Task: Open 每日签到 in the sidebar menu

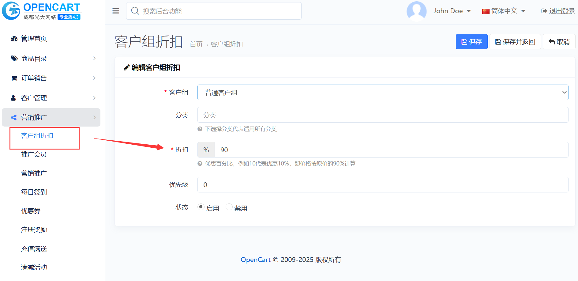Action: 34,192
